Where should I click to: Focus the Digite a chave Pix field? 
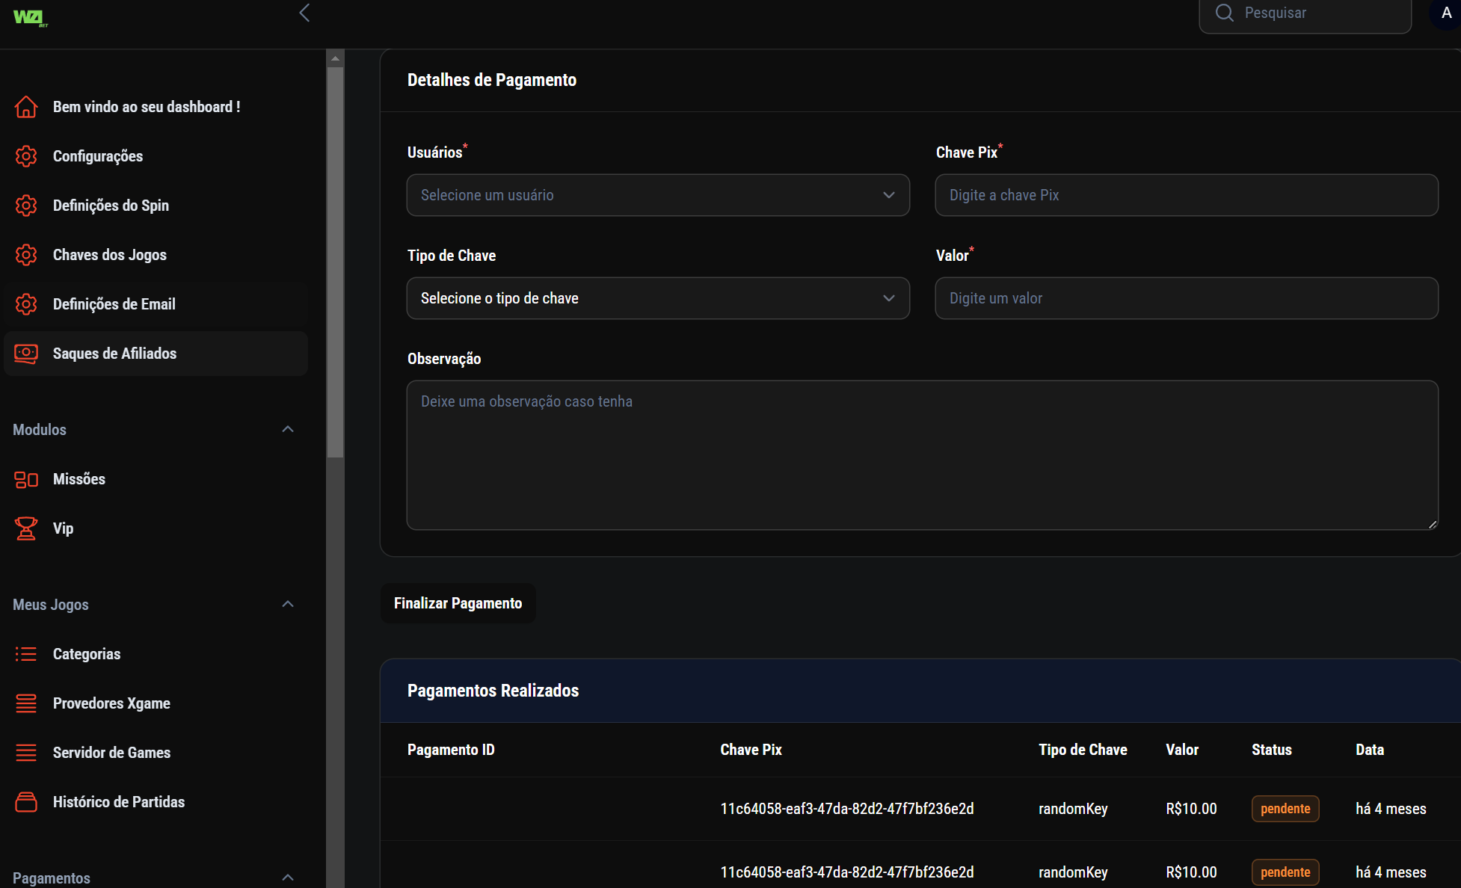click(x=1186, y=195)
